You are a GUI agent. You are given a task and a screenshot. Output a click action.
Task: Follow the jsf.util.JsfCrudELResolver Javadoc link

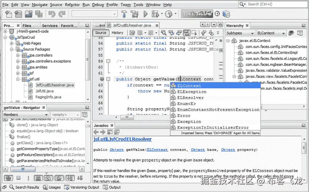tap(122, 139)
